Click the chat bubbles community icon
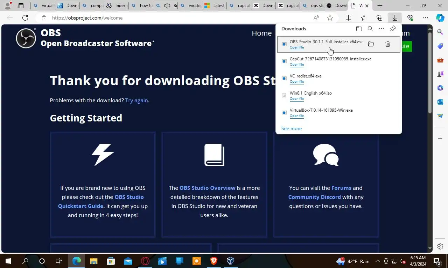The height and width of the screenshot is (268, 448). (x=326, y=155)
